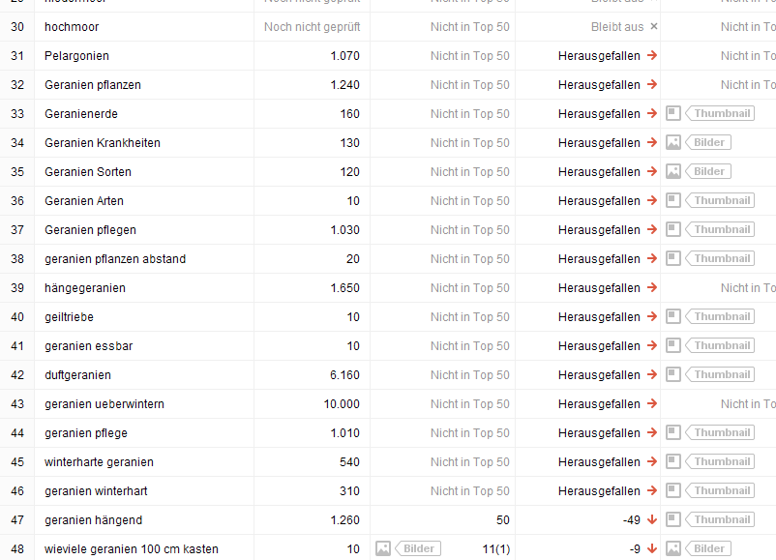Screen dimensions: 776x560
Task: Click the red arrow in the Pelargonien row
Action: 652,56
